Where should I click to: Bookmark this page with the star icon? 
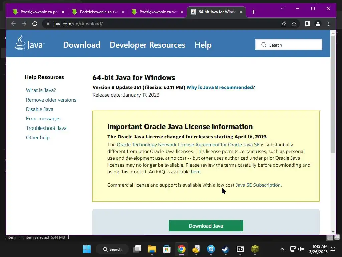[294, 24]
